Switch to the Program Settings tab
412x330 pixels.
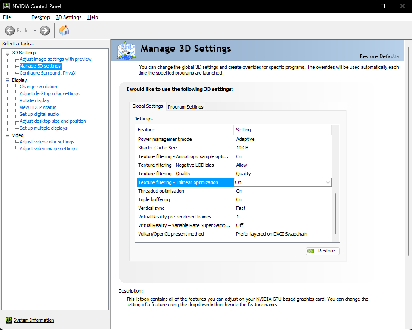(186, 107)
